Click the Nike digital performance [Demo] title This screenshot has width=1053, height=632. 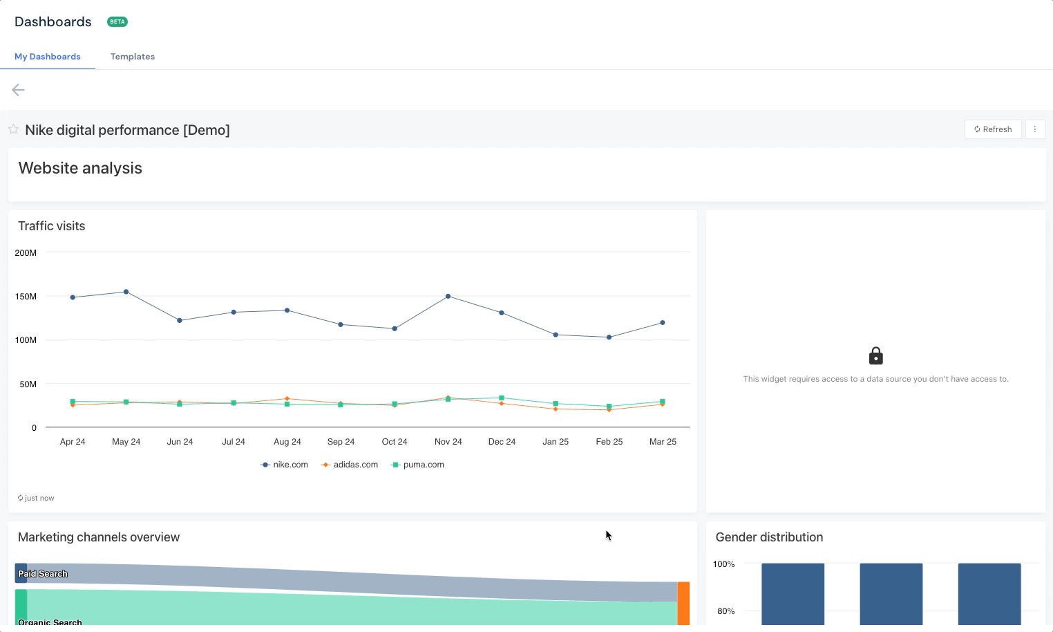coord(127,130)
